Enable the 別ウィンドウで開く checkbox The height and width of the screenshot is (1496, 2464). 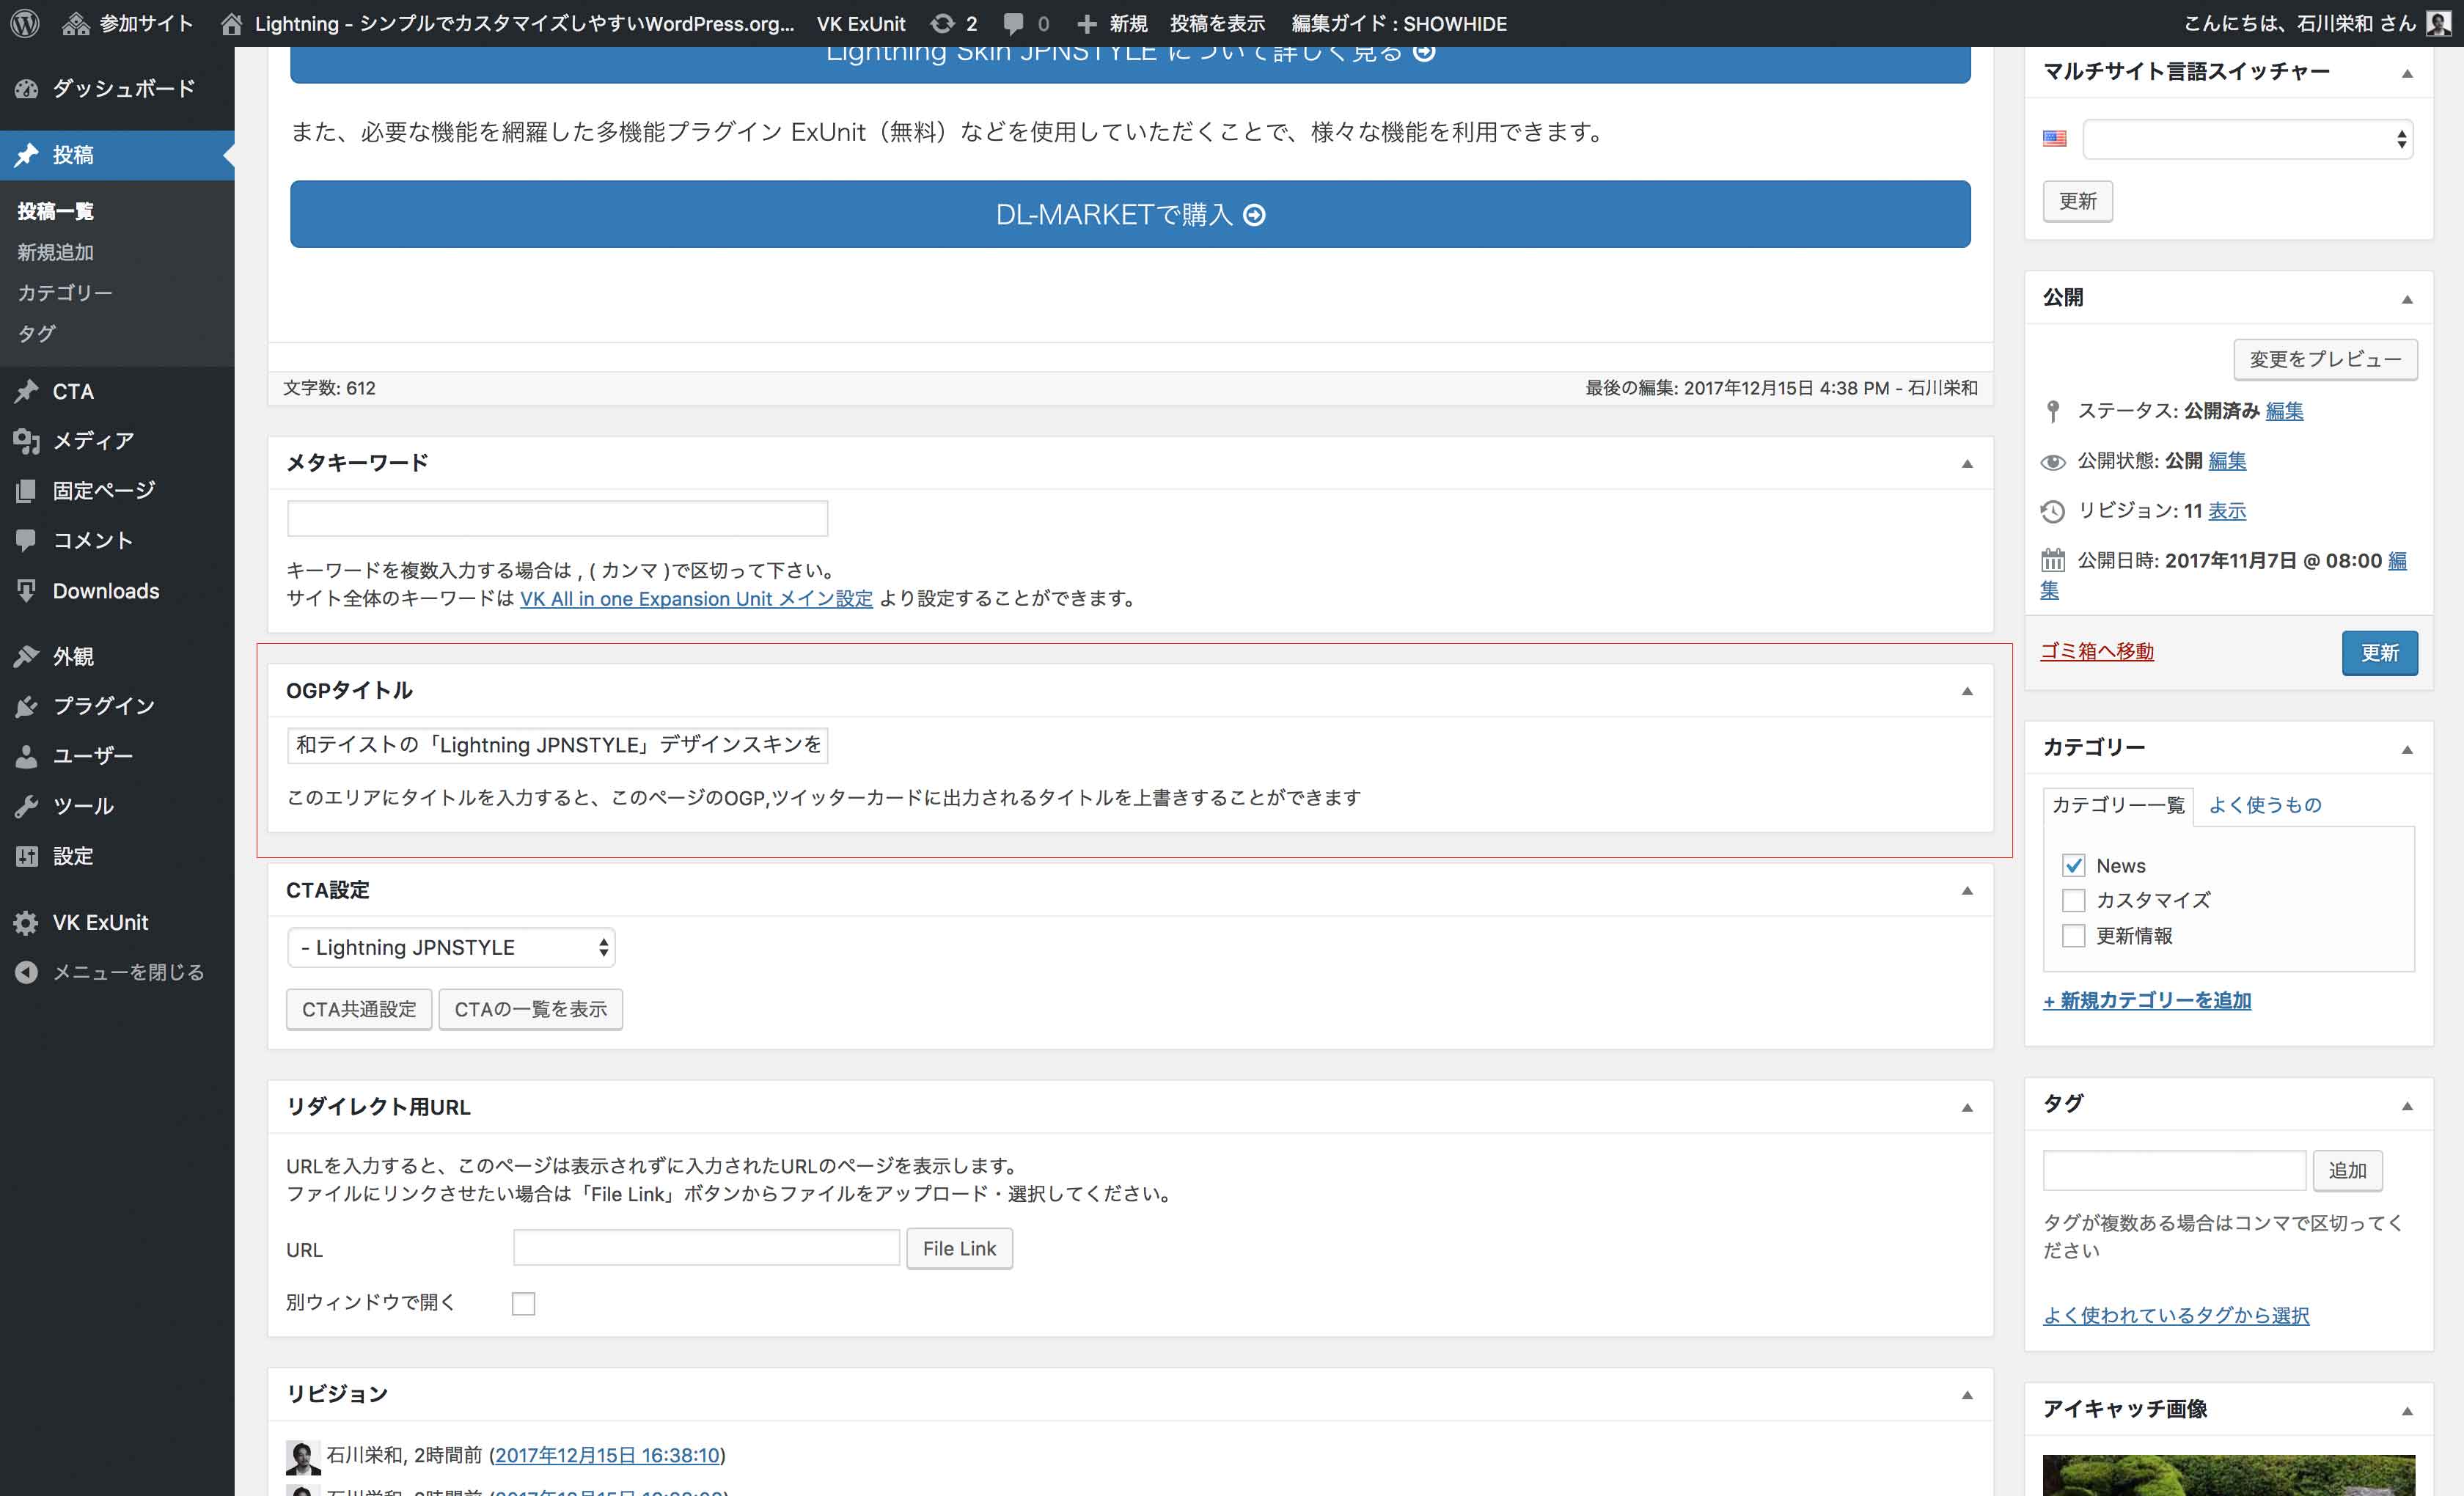click(x=523, y=1303)
